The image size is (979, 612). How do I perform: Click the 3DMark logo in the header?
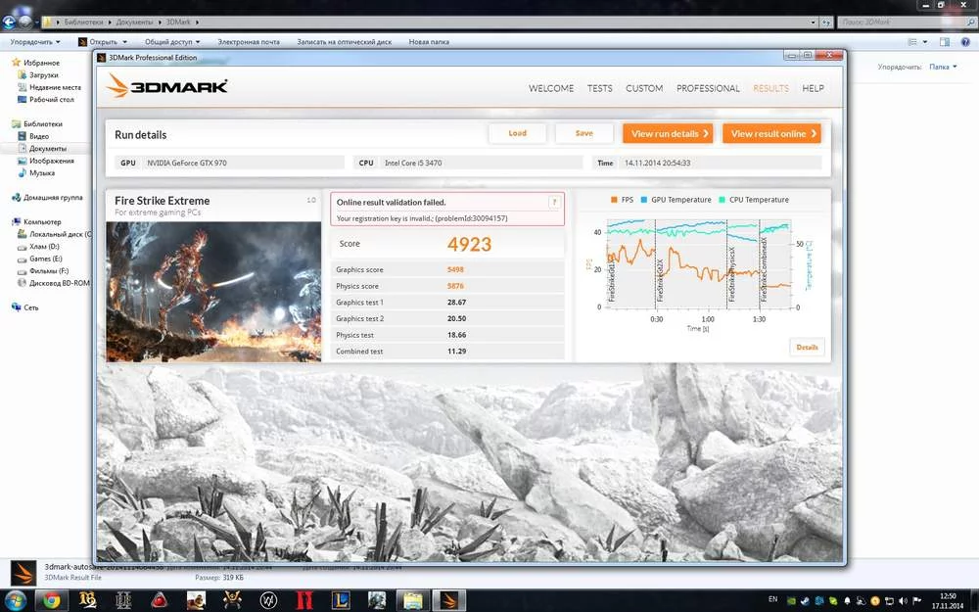pos(166,86)
